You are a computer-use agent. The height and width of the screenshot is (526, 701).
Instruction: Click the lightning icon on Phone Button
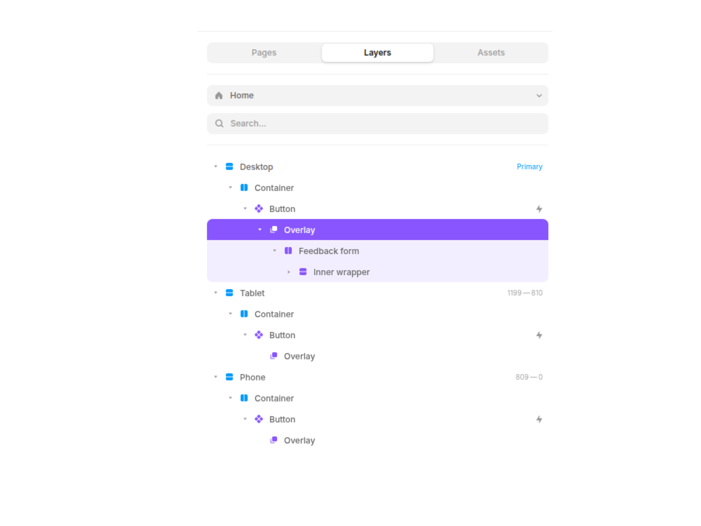pyautogui.click(x=539, y=419)
